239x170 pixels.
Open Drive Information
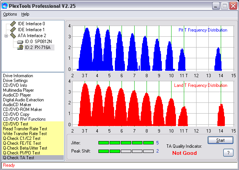pos(18,76)
